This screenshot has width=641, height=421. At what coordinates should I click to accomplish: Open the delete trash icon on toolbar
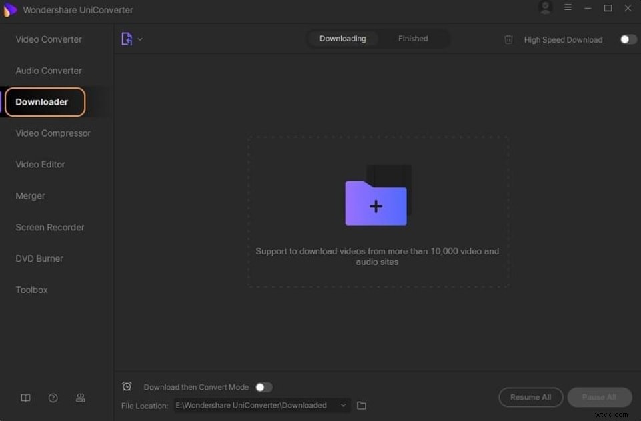coord(508,39)
